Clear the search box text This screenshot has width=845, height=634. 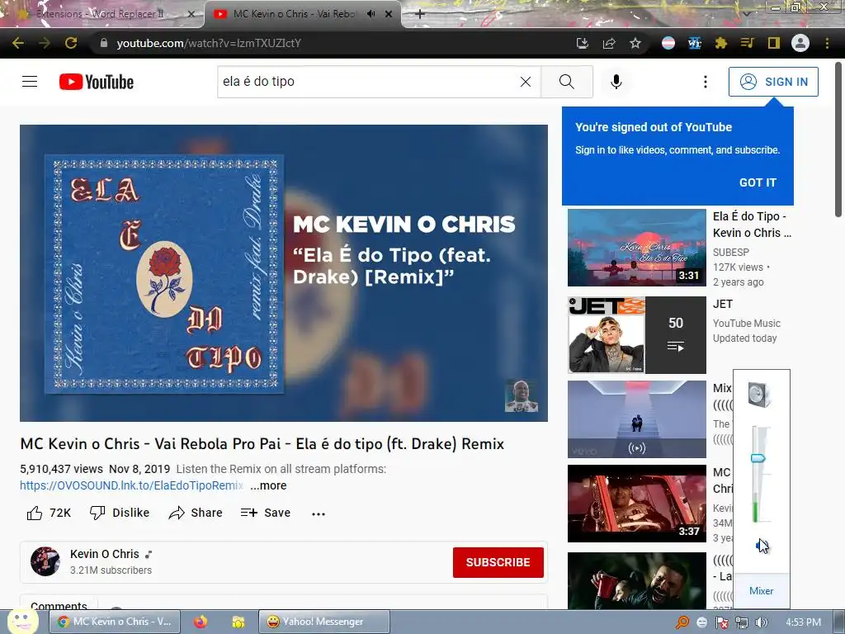(x=526, y=82)
